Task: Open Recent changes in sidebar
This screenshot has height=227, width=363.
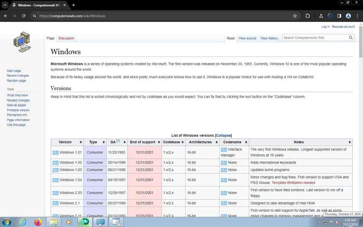Action: [18, 76]
